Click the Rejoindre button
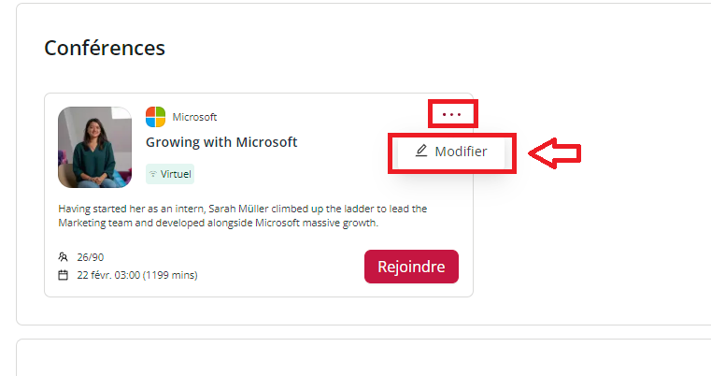This screenshot has width=711, height=376. (411, 267)
